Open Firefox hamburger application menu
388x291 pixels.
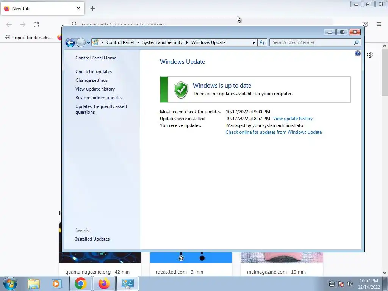[x=379, y=24]
